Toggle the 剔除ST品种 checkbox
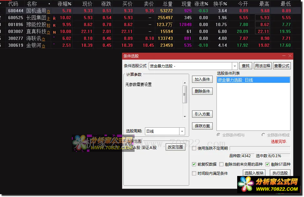Screen dimensions: 304x197 click(x=267, y=164)
